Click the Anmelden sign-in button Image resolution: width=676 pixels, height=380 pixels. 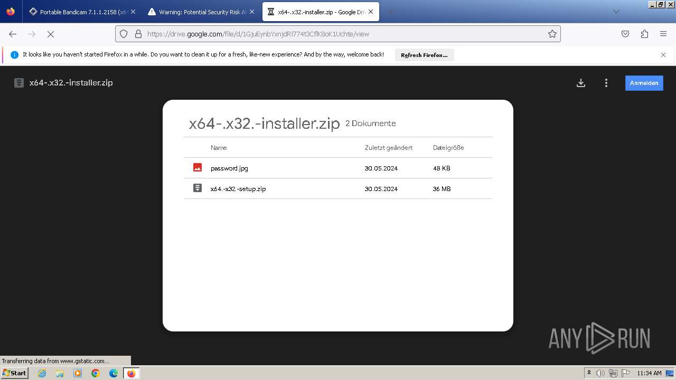tap(644, 83)
